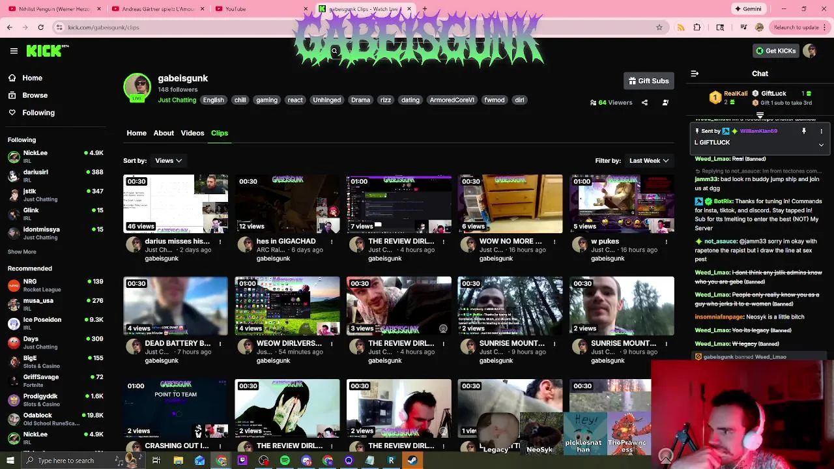Click WilliamKlan69 username in pinned message
Image resolution: width=834 pixels, height=469 pixels.
tap(758, 131)
